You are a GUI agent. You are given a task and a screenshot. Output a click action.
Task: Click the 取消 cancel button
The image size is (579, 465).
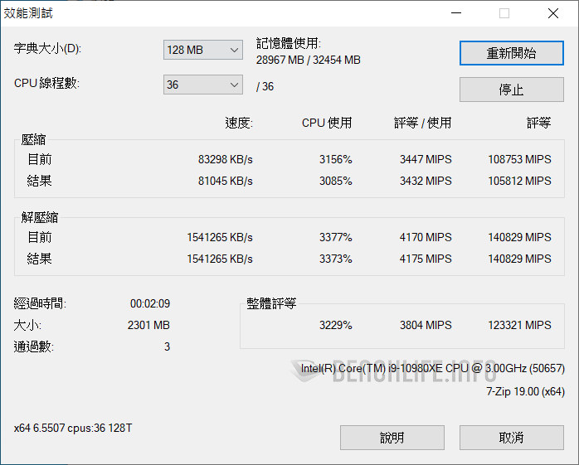coord(511,438)
